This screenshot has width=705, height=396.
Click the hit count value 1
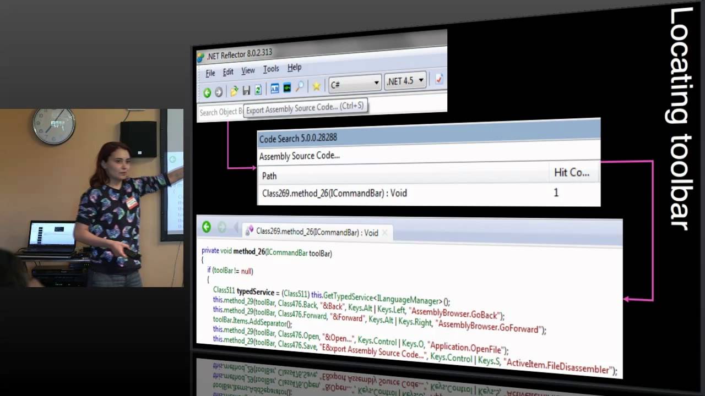coord(556,193)
